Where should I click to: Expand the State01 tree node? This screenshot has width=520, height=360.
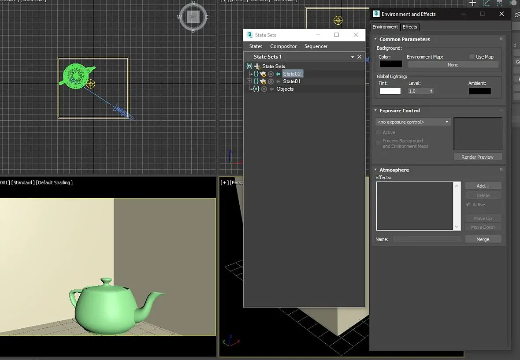pyautogui.click(x=249, y=81)
